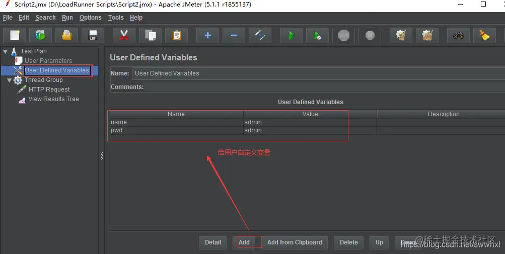
Task: Click the Value column header
Action: click(x=310, y=114)
